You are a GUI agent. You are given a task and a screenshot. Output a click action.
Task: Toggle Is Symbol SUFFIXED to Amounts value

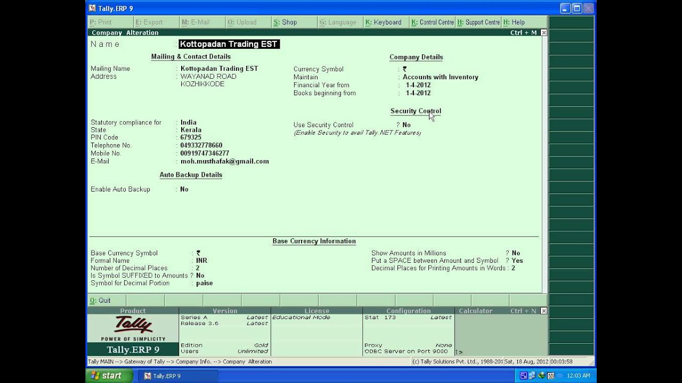(x=200, y=276)
